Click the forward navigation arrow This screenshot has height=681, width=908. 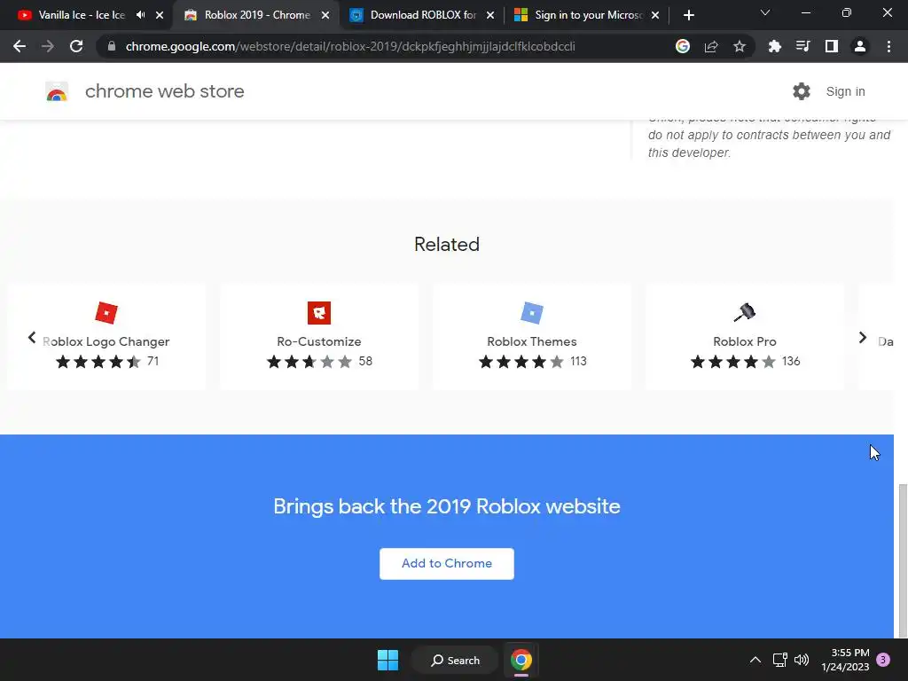(48, 46)
